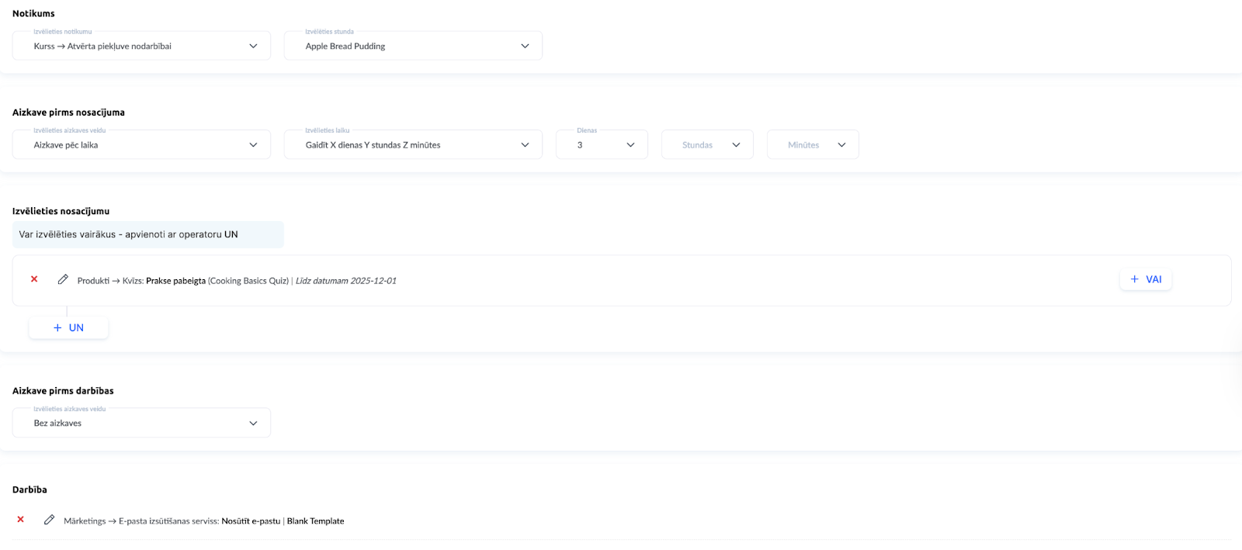Open the 'Apple Bread Pudding' lesson dropdown
Screen dimensions: 1242x550
413,46
